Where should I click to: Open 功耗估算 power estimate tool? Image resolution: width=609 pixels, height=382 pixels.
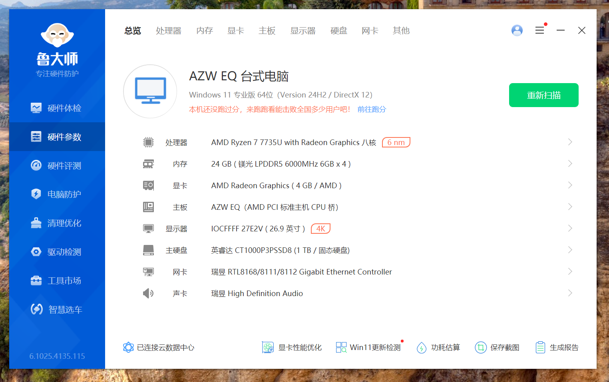tap(438, 347)
